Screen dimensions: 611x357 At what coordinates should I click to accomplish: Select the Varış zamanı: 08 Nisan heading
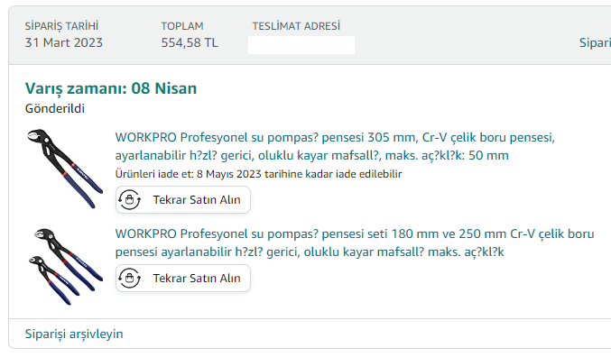coord(111,88)
